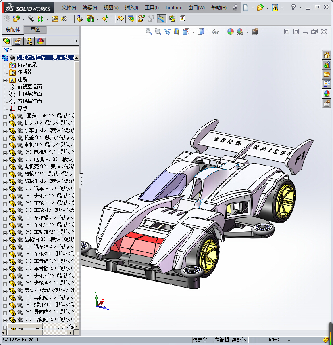Image resolution: width=333 pixels, height=345 pixels.
Task: Switch to the 草图 tab
Action: (x=35, y=30)
